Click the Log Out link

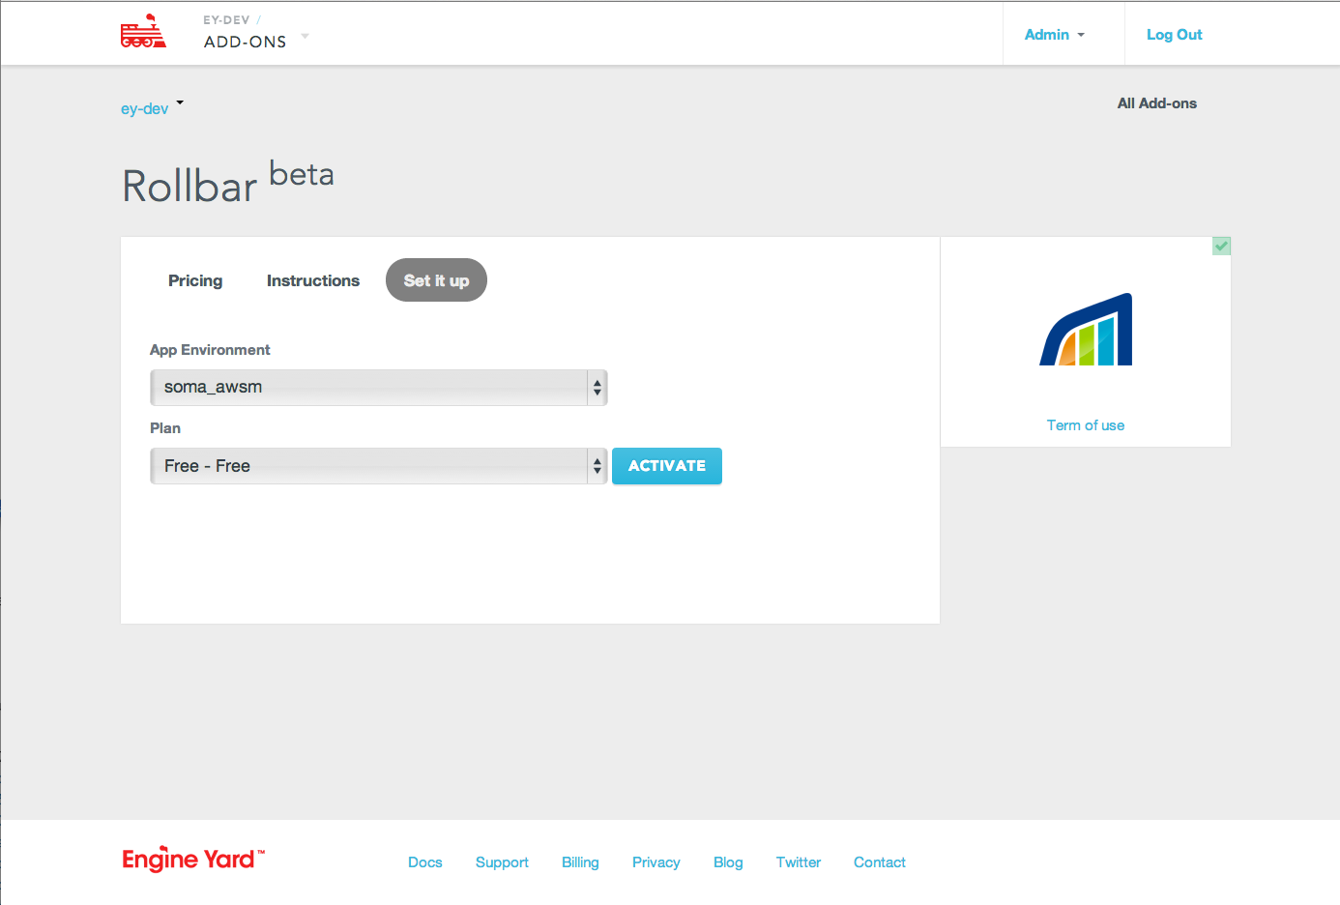[x=1174, y=35]
